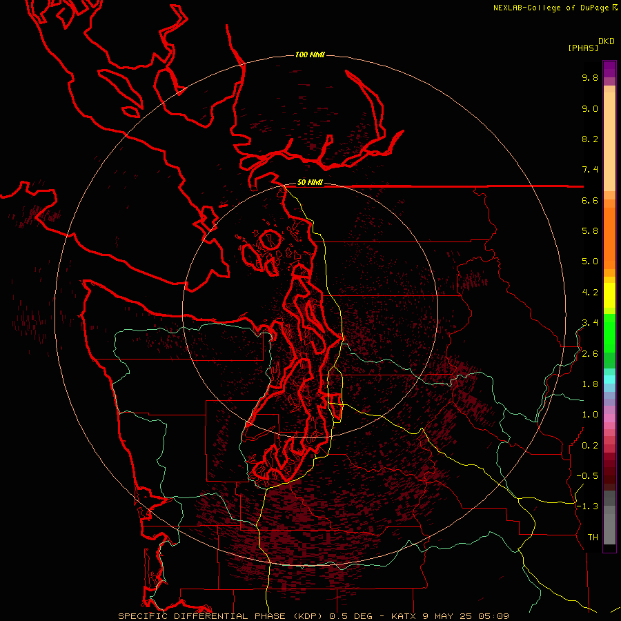Image resolution: width=621 pixels, height=621 pixels.
Task: Click the Specific Differential Phase KATX title text
Action: [x=313, y=616]
